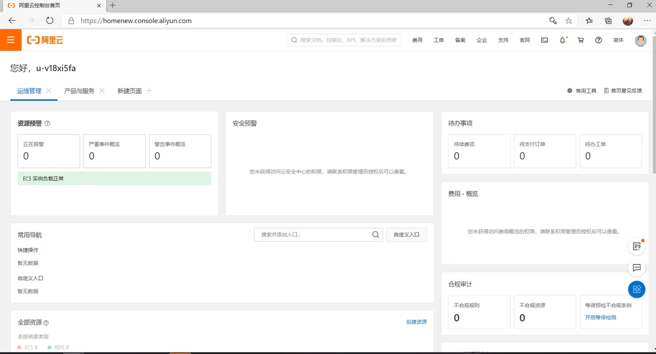Viewport: 656px width, 354px height.
Task: Open the orange hamburger navigation menu
Action: click(x=11, y=40)
